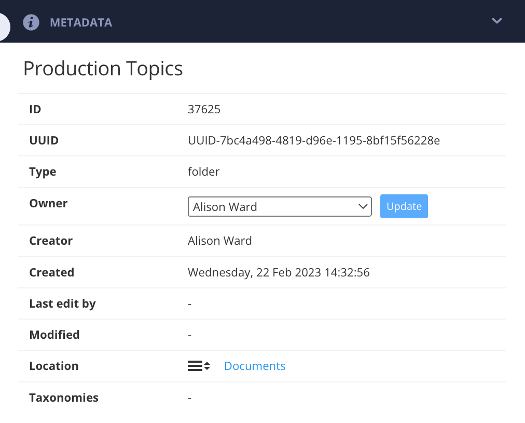Click the sort arrows on the Location icon
This screenshot has height=423, width=525.
tap(206, 365)
